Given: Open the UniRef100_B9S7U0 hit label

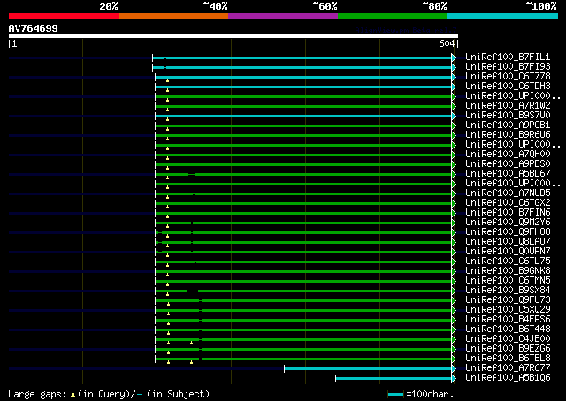Looking at the screenshot, I should coord(508,116).
